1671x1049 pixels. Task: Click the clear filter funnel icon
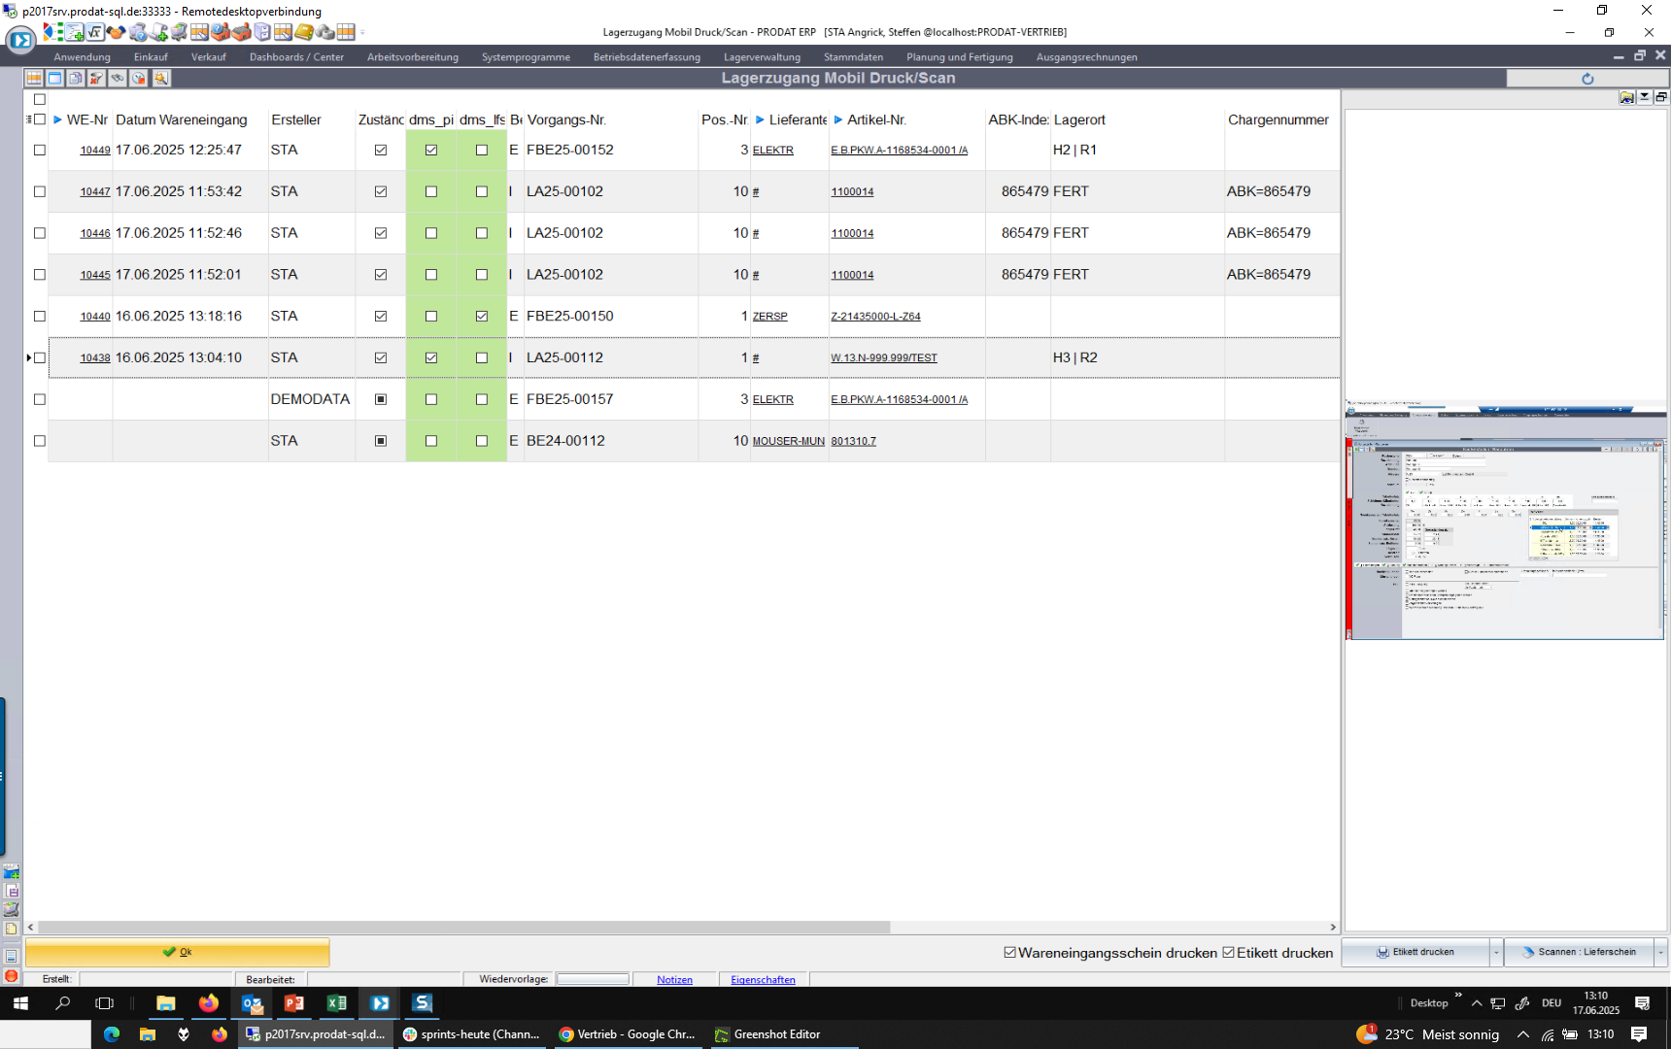click(96, 78)
